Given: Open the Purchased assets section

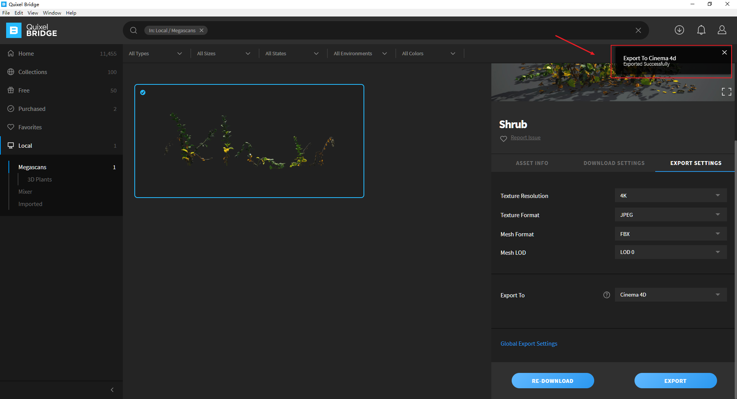Looking at the screenshot, I should (61, 109).
